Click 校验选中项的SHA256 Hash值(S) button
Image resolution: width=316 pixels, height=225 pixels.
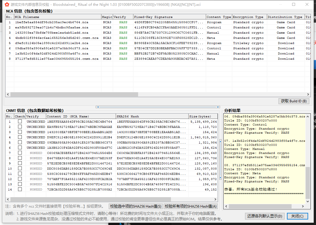[136, 206]
